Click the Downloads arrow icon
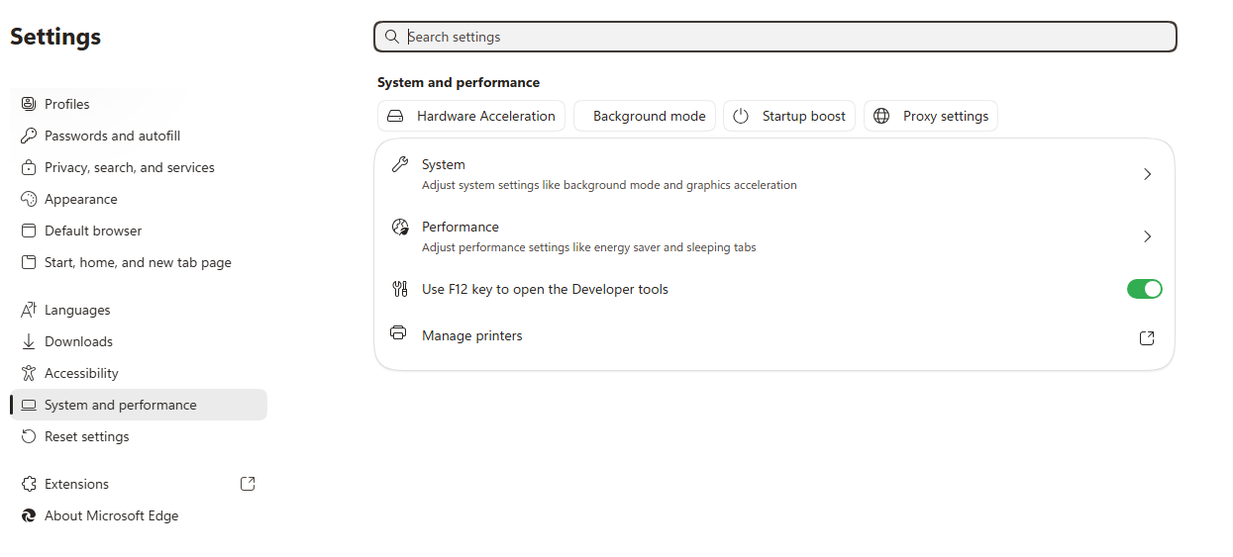Screen dimensions: 1233x557 click(x=28, y=341)
